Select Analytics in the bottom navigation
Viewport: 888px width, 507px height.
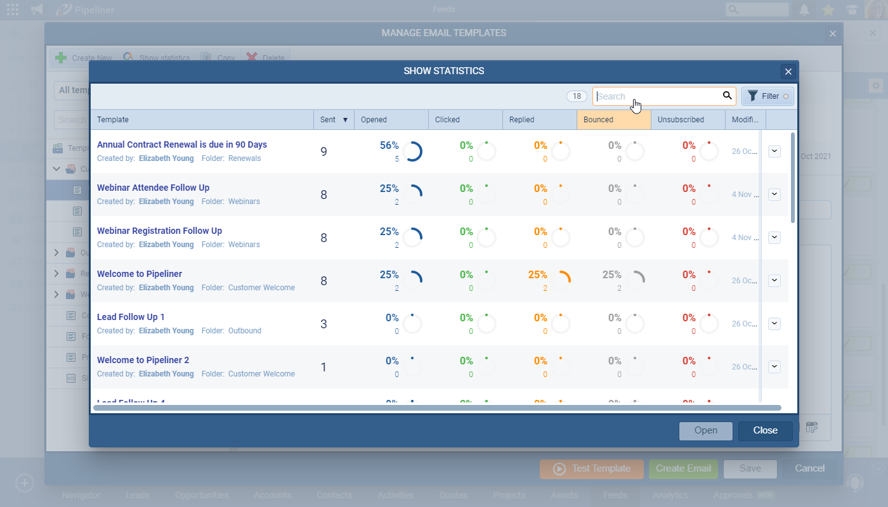[x=670, y=495]
